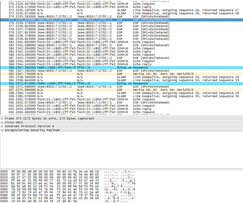Screen dimensions: 243x203
Task: Select packet 400 ICMPv6 Echo request row
Action: click(121, 99)
